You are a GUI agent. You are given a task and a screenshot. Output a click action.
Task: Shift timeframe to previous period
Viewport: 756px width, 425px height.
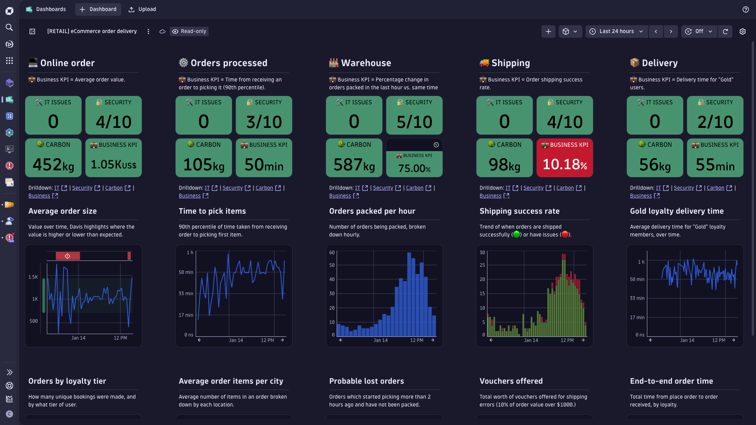tap(656, 31)
